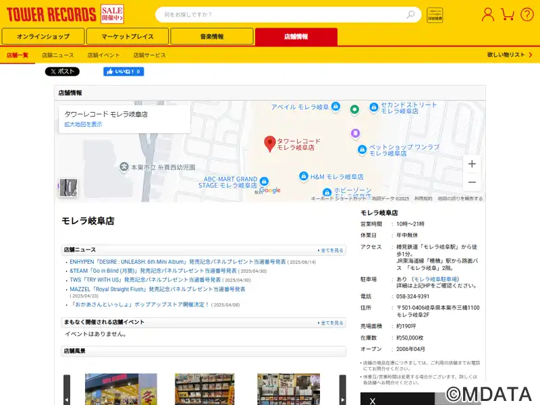
Task: Open the ENHYPEN DESIRE : UNLEASH news link
Action: [x=178, y=262]
